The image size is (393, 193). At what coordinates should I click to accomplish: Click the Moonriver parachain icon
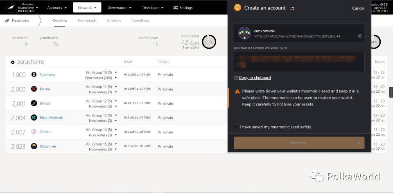click(x=34, y=146)
